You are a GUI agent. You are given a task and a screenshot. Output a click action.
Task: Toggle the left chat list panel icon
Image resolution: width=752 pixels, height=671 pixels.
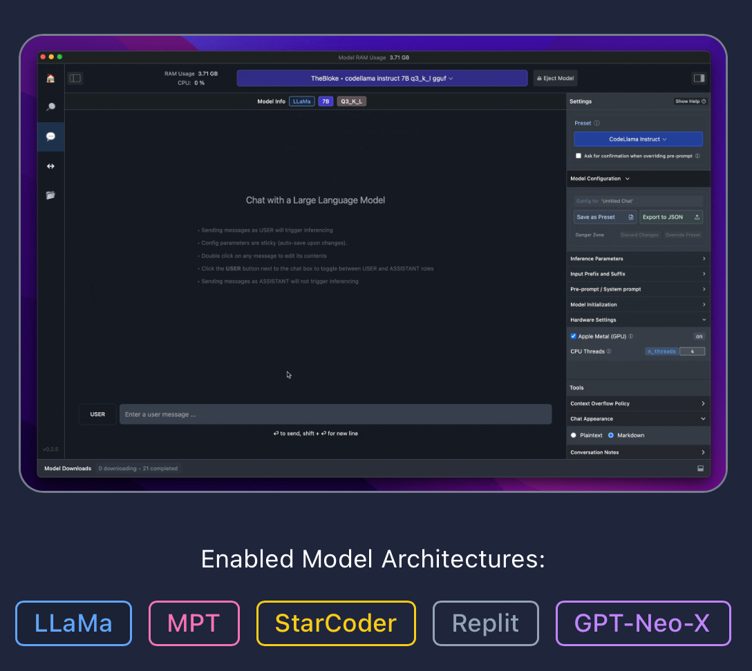(x=75, y=78)
